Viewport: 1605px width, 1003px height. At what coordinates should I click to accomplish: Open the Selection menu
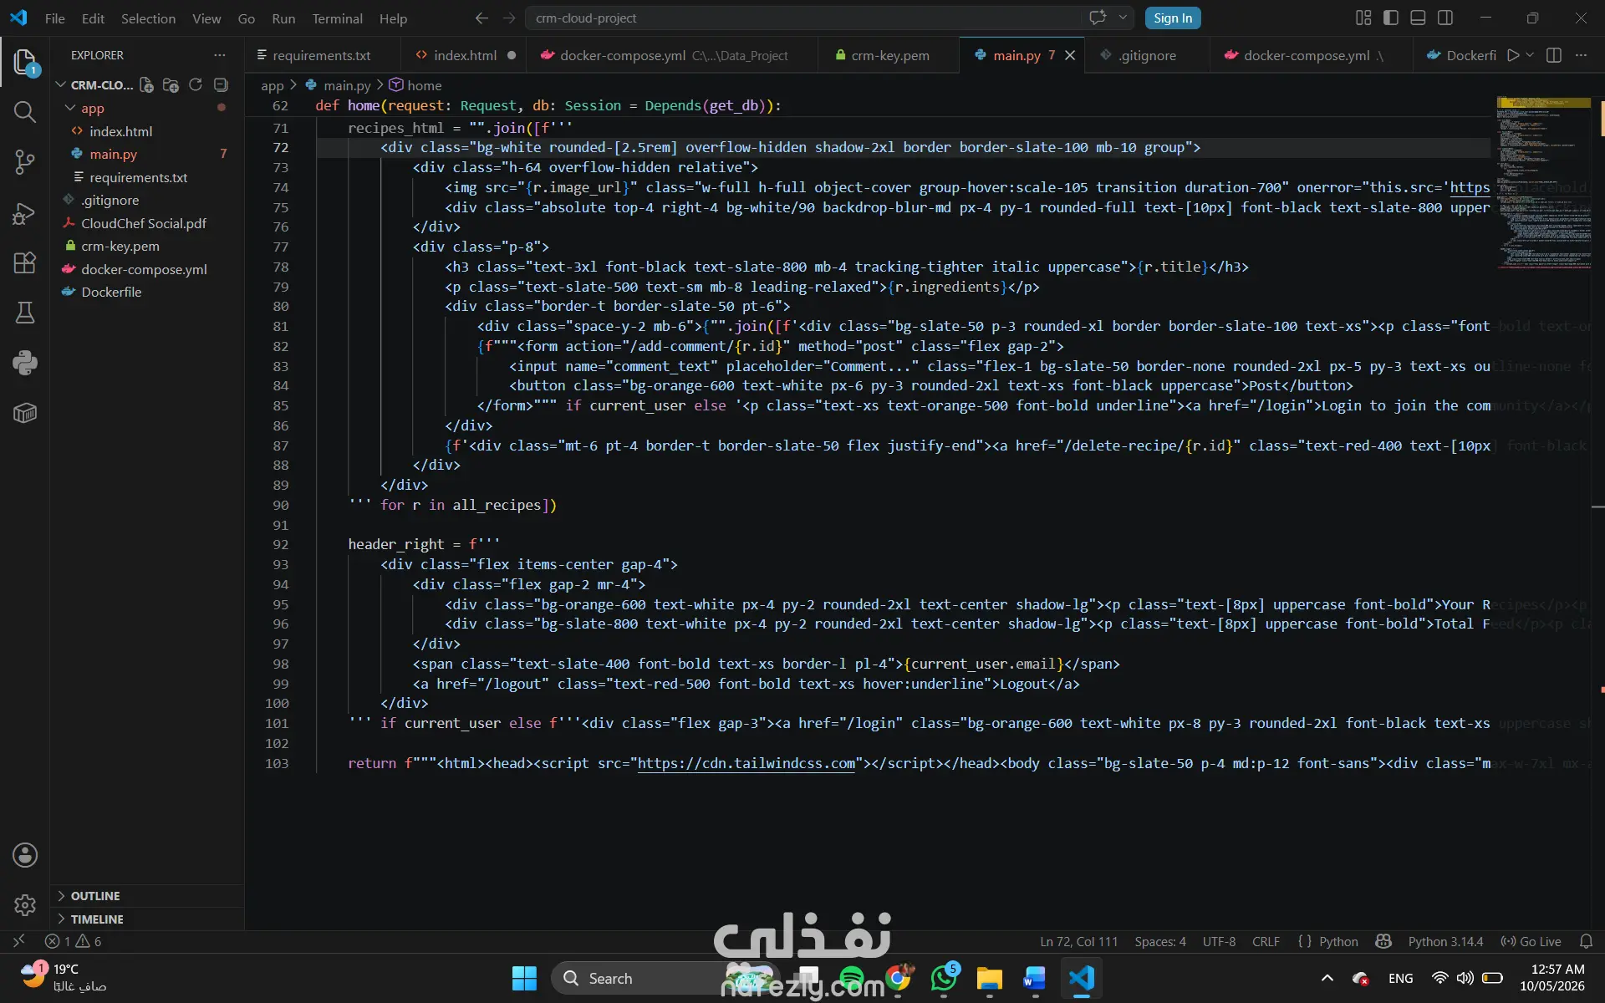pyautogui.click(x=148, y=18)
